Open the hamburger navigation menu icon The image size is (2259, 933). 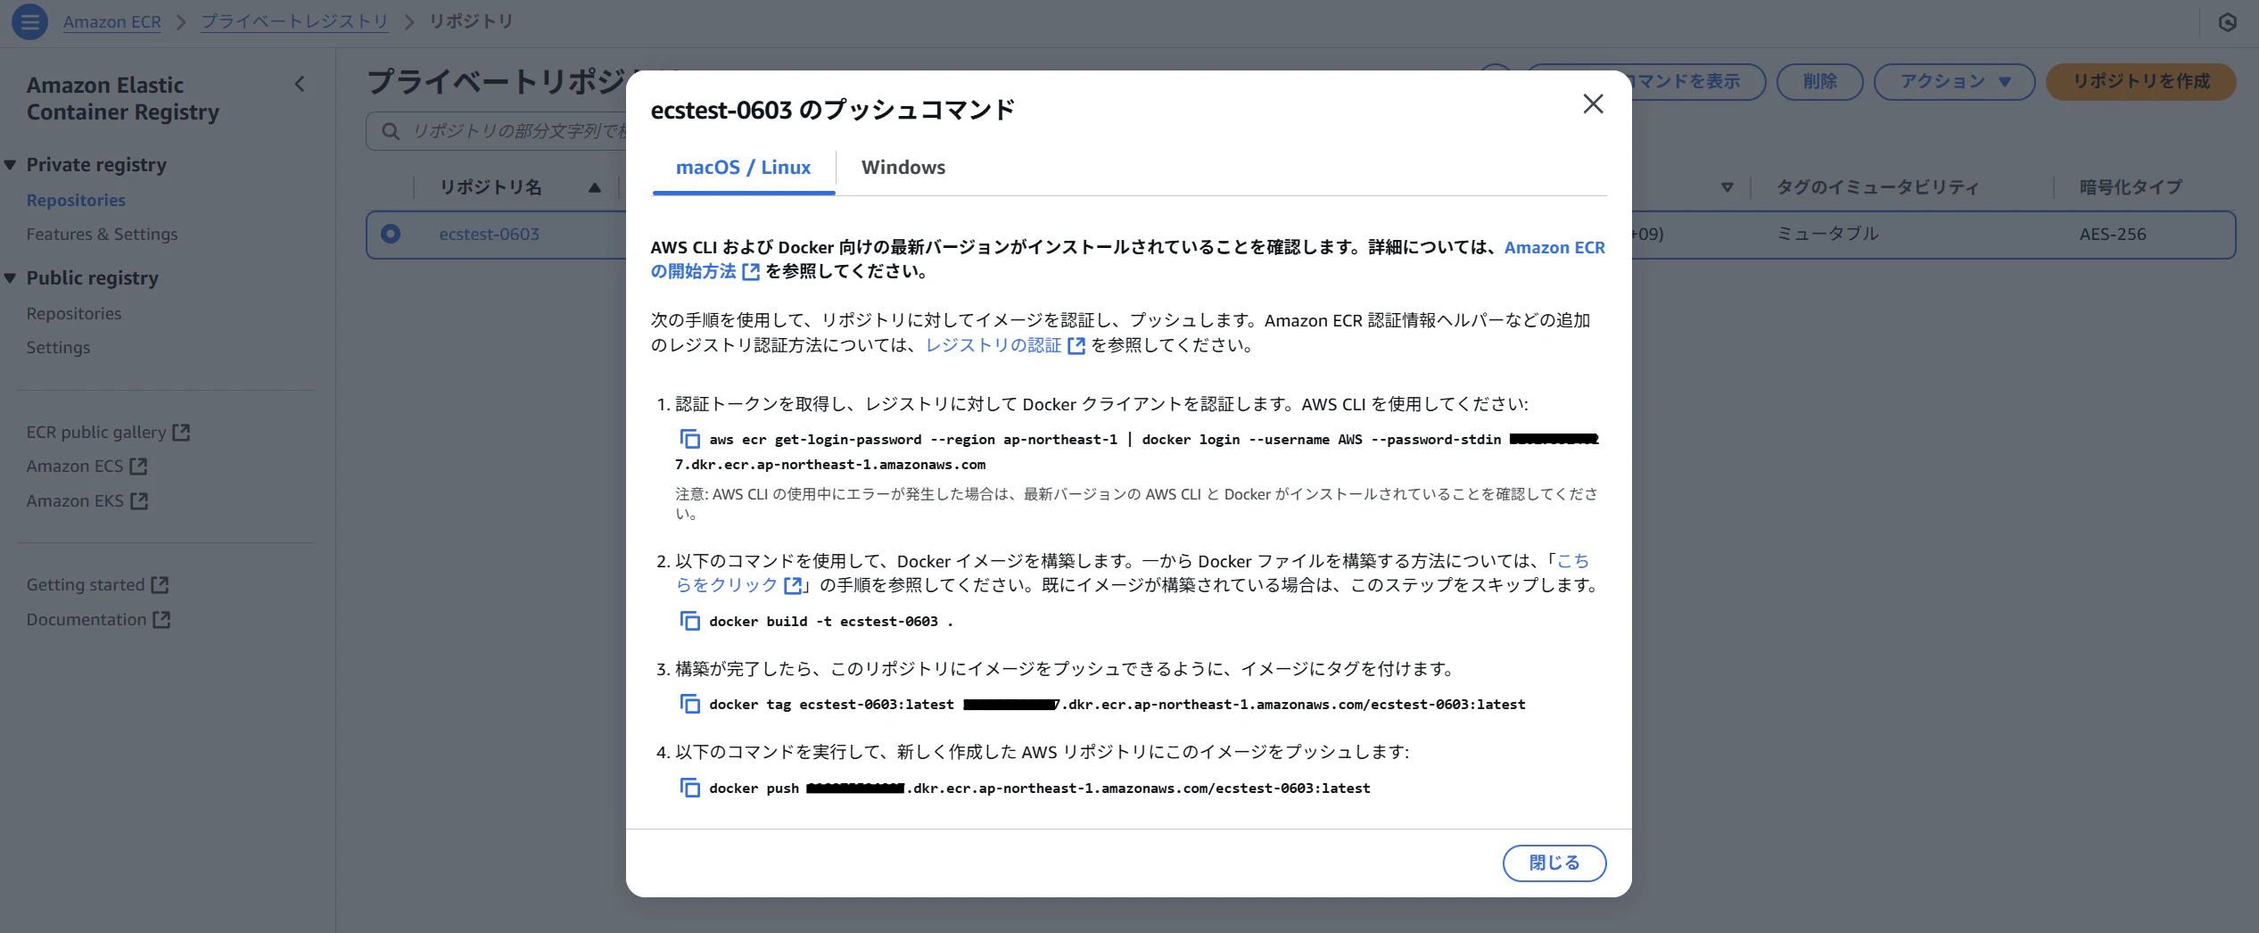coord(29,21)
